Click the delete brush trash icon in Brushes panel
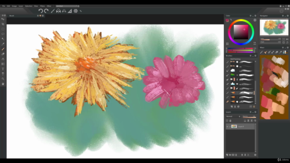This screenshot has height=163, width=290. tap(235, 107)
